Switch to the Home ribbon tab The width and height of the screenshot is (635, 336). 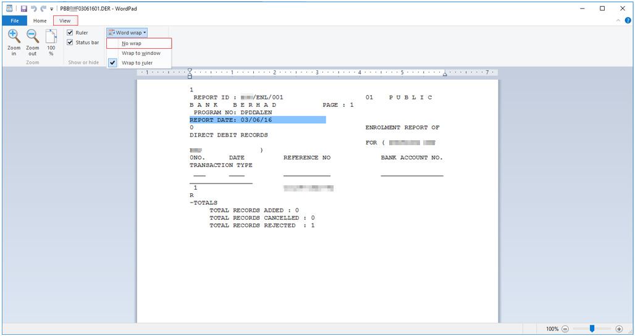click(x=40, y=21)
